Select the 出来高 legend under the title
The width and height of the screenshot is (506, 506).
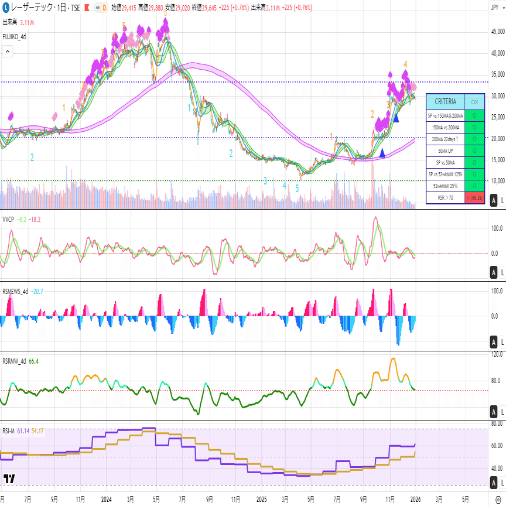pos(10,22)
